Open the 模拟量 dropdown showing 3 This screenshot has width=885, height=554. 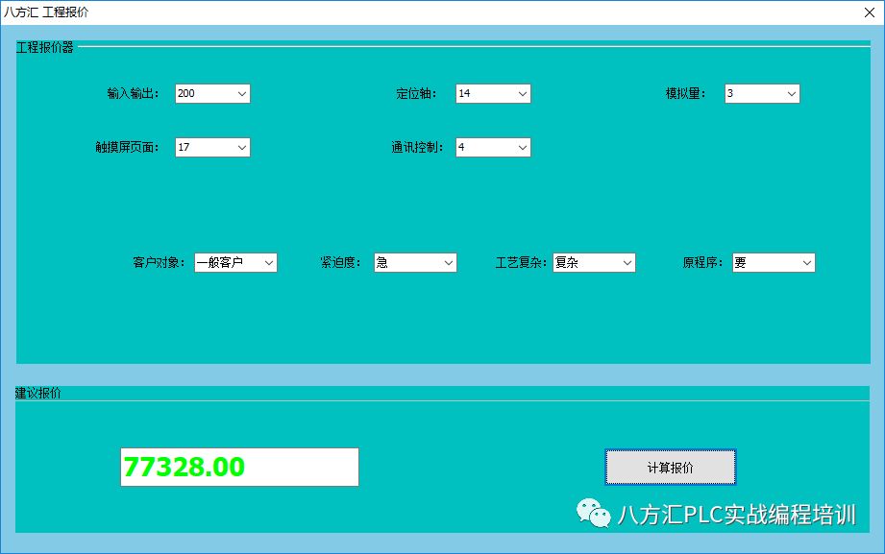(762, 93)
